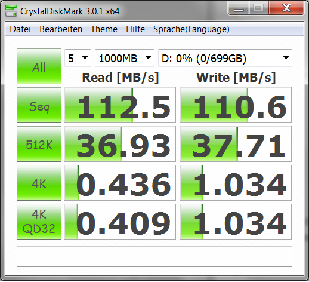This screenshot has width=309, height=282.
Task: Click the empty comment field at bottom
Action: 154,256
